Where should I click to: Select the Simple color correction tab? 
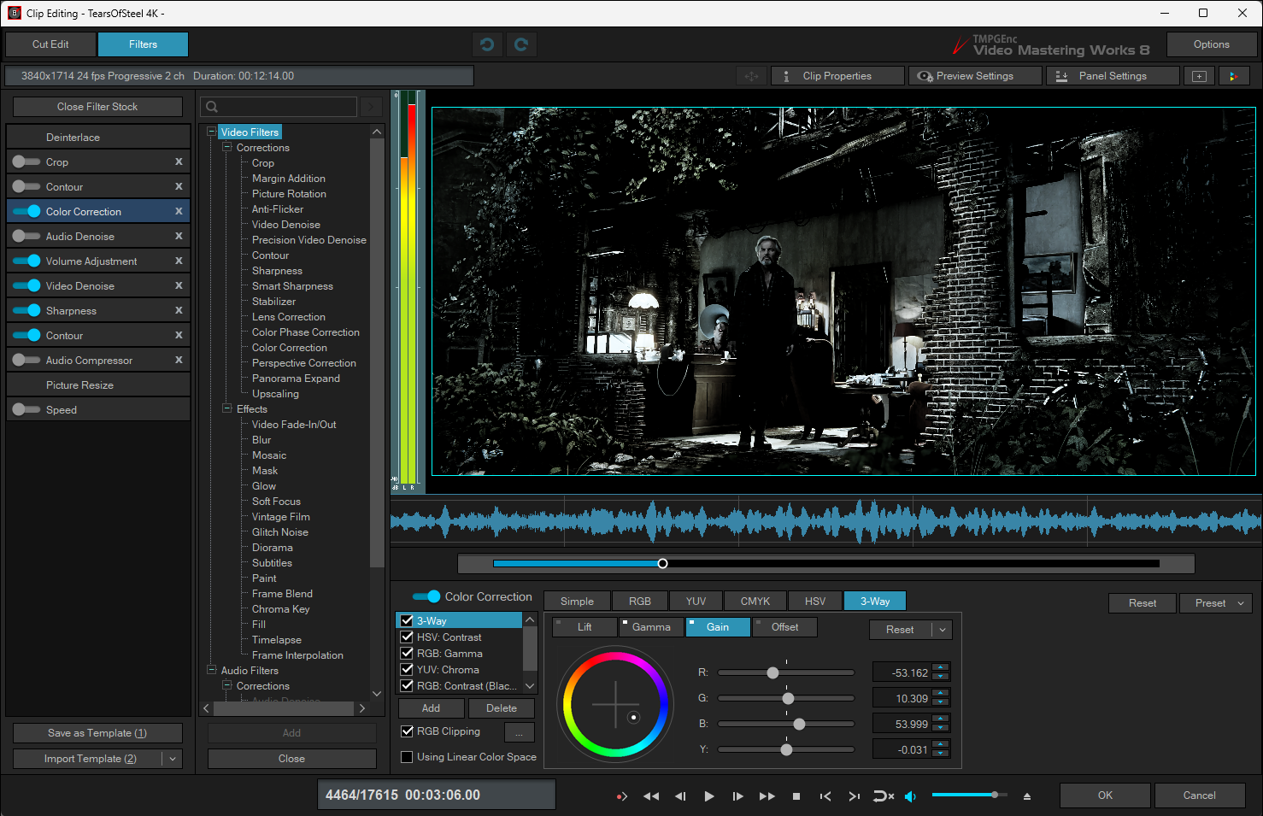click(577, 602)
